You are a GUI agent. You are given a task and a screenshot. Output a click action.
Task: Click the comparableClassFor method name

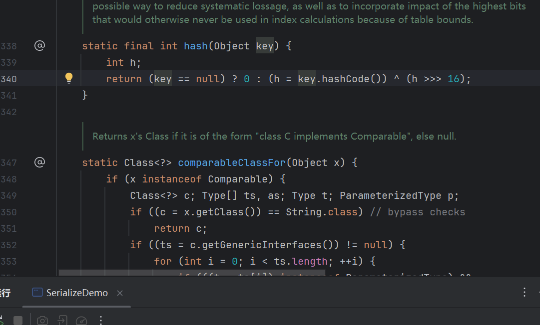pos(232,162)
